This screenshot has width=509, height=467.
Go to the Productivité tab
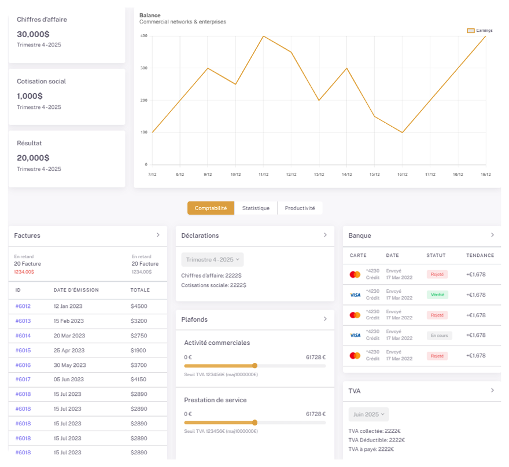(300, 208)
